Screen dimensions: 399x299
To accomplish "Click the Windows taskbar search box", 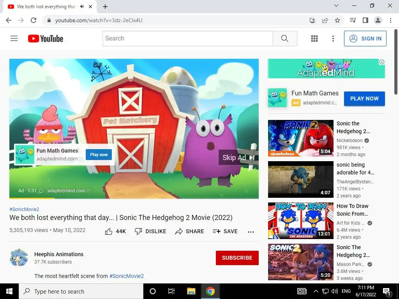I will tap(81, 291).
